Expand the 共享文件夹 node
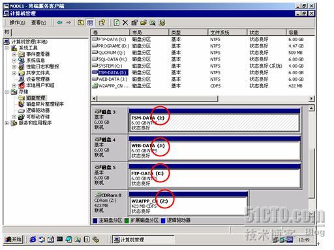This screenshot has height=250, width=334. (x=14, y=73)
